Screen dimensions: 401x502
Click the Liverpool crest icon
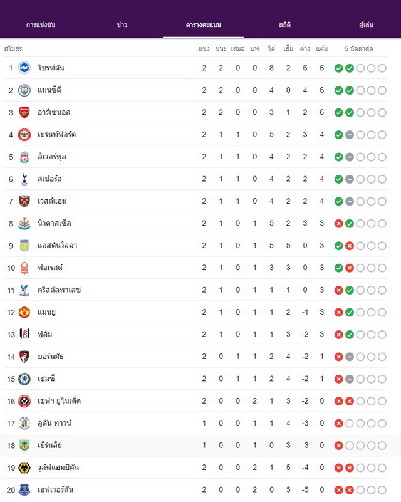coord(24,157)
